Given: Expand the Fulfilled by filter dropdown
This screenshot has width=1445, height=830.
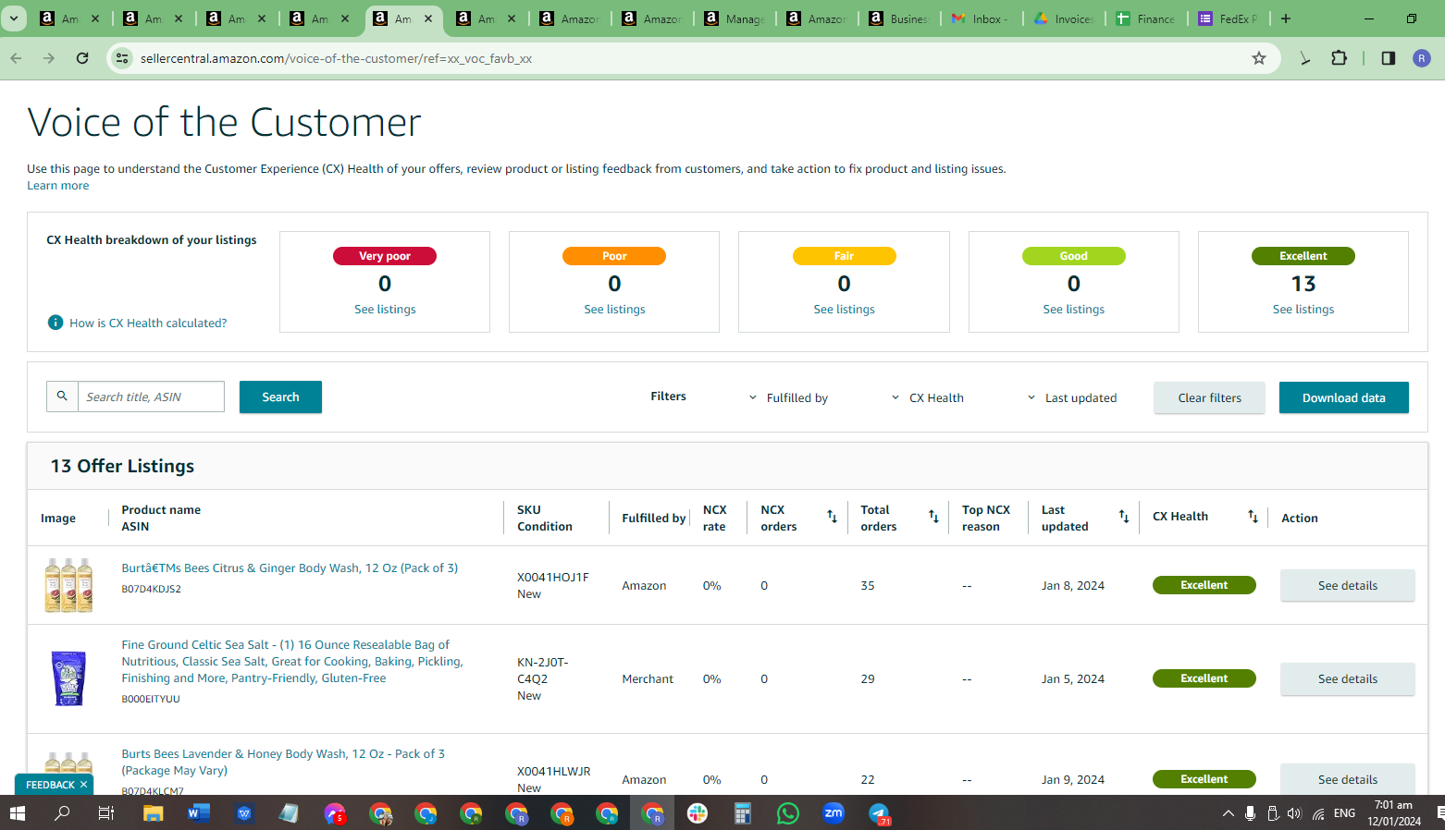Looking at the screenshot, I should 788,398.
